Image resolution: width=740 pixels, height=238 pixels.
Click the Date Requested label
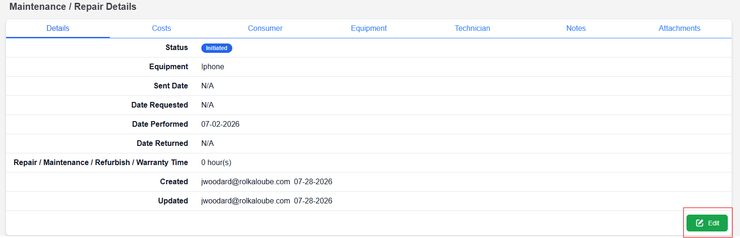160,105
